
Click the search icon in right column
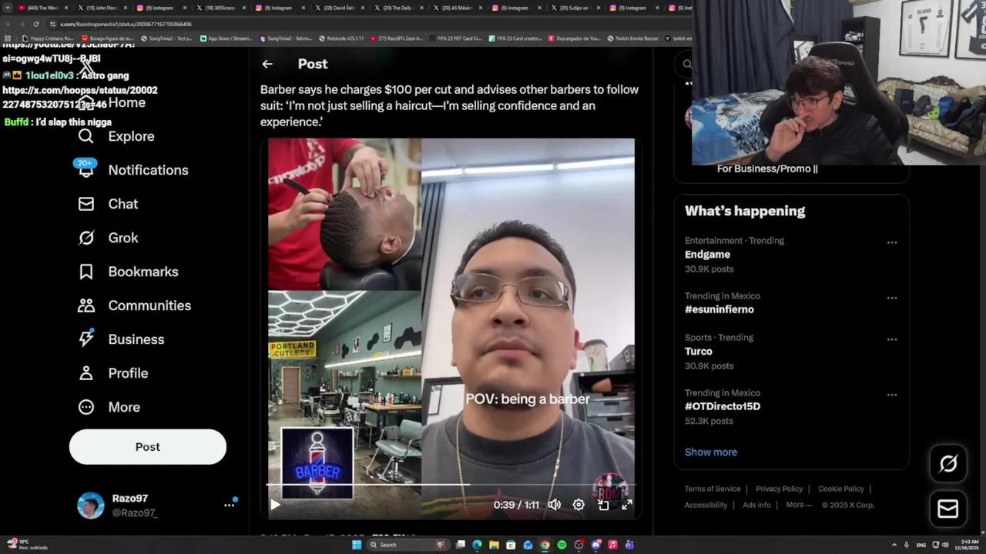[x=687, y=65]
